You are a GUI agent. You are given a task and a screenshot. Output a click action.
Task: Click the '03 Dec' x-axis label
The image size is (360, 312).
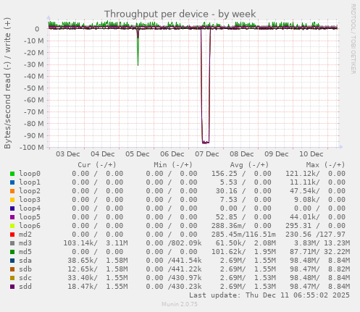click(x=68, y=154)
